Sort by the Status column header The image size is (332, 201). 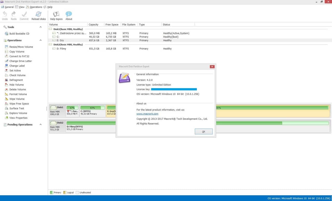(x=178, y=25)
